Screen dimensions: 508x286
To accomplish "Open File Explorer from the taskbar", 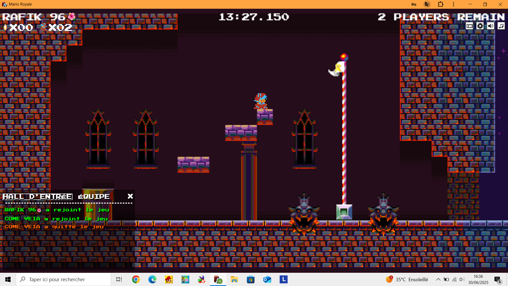I will 234,279.
